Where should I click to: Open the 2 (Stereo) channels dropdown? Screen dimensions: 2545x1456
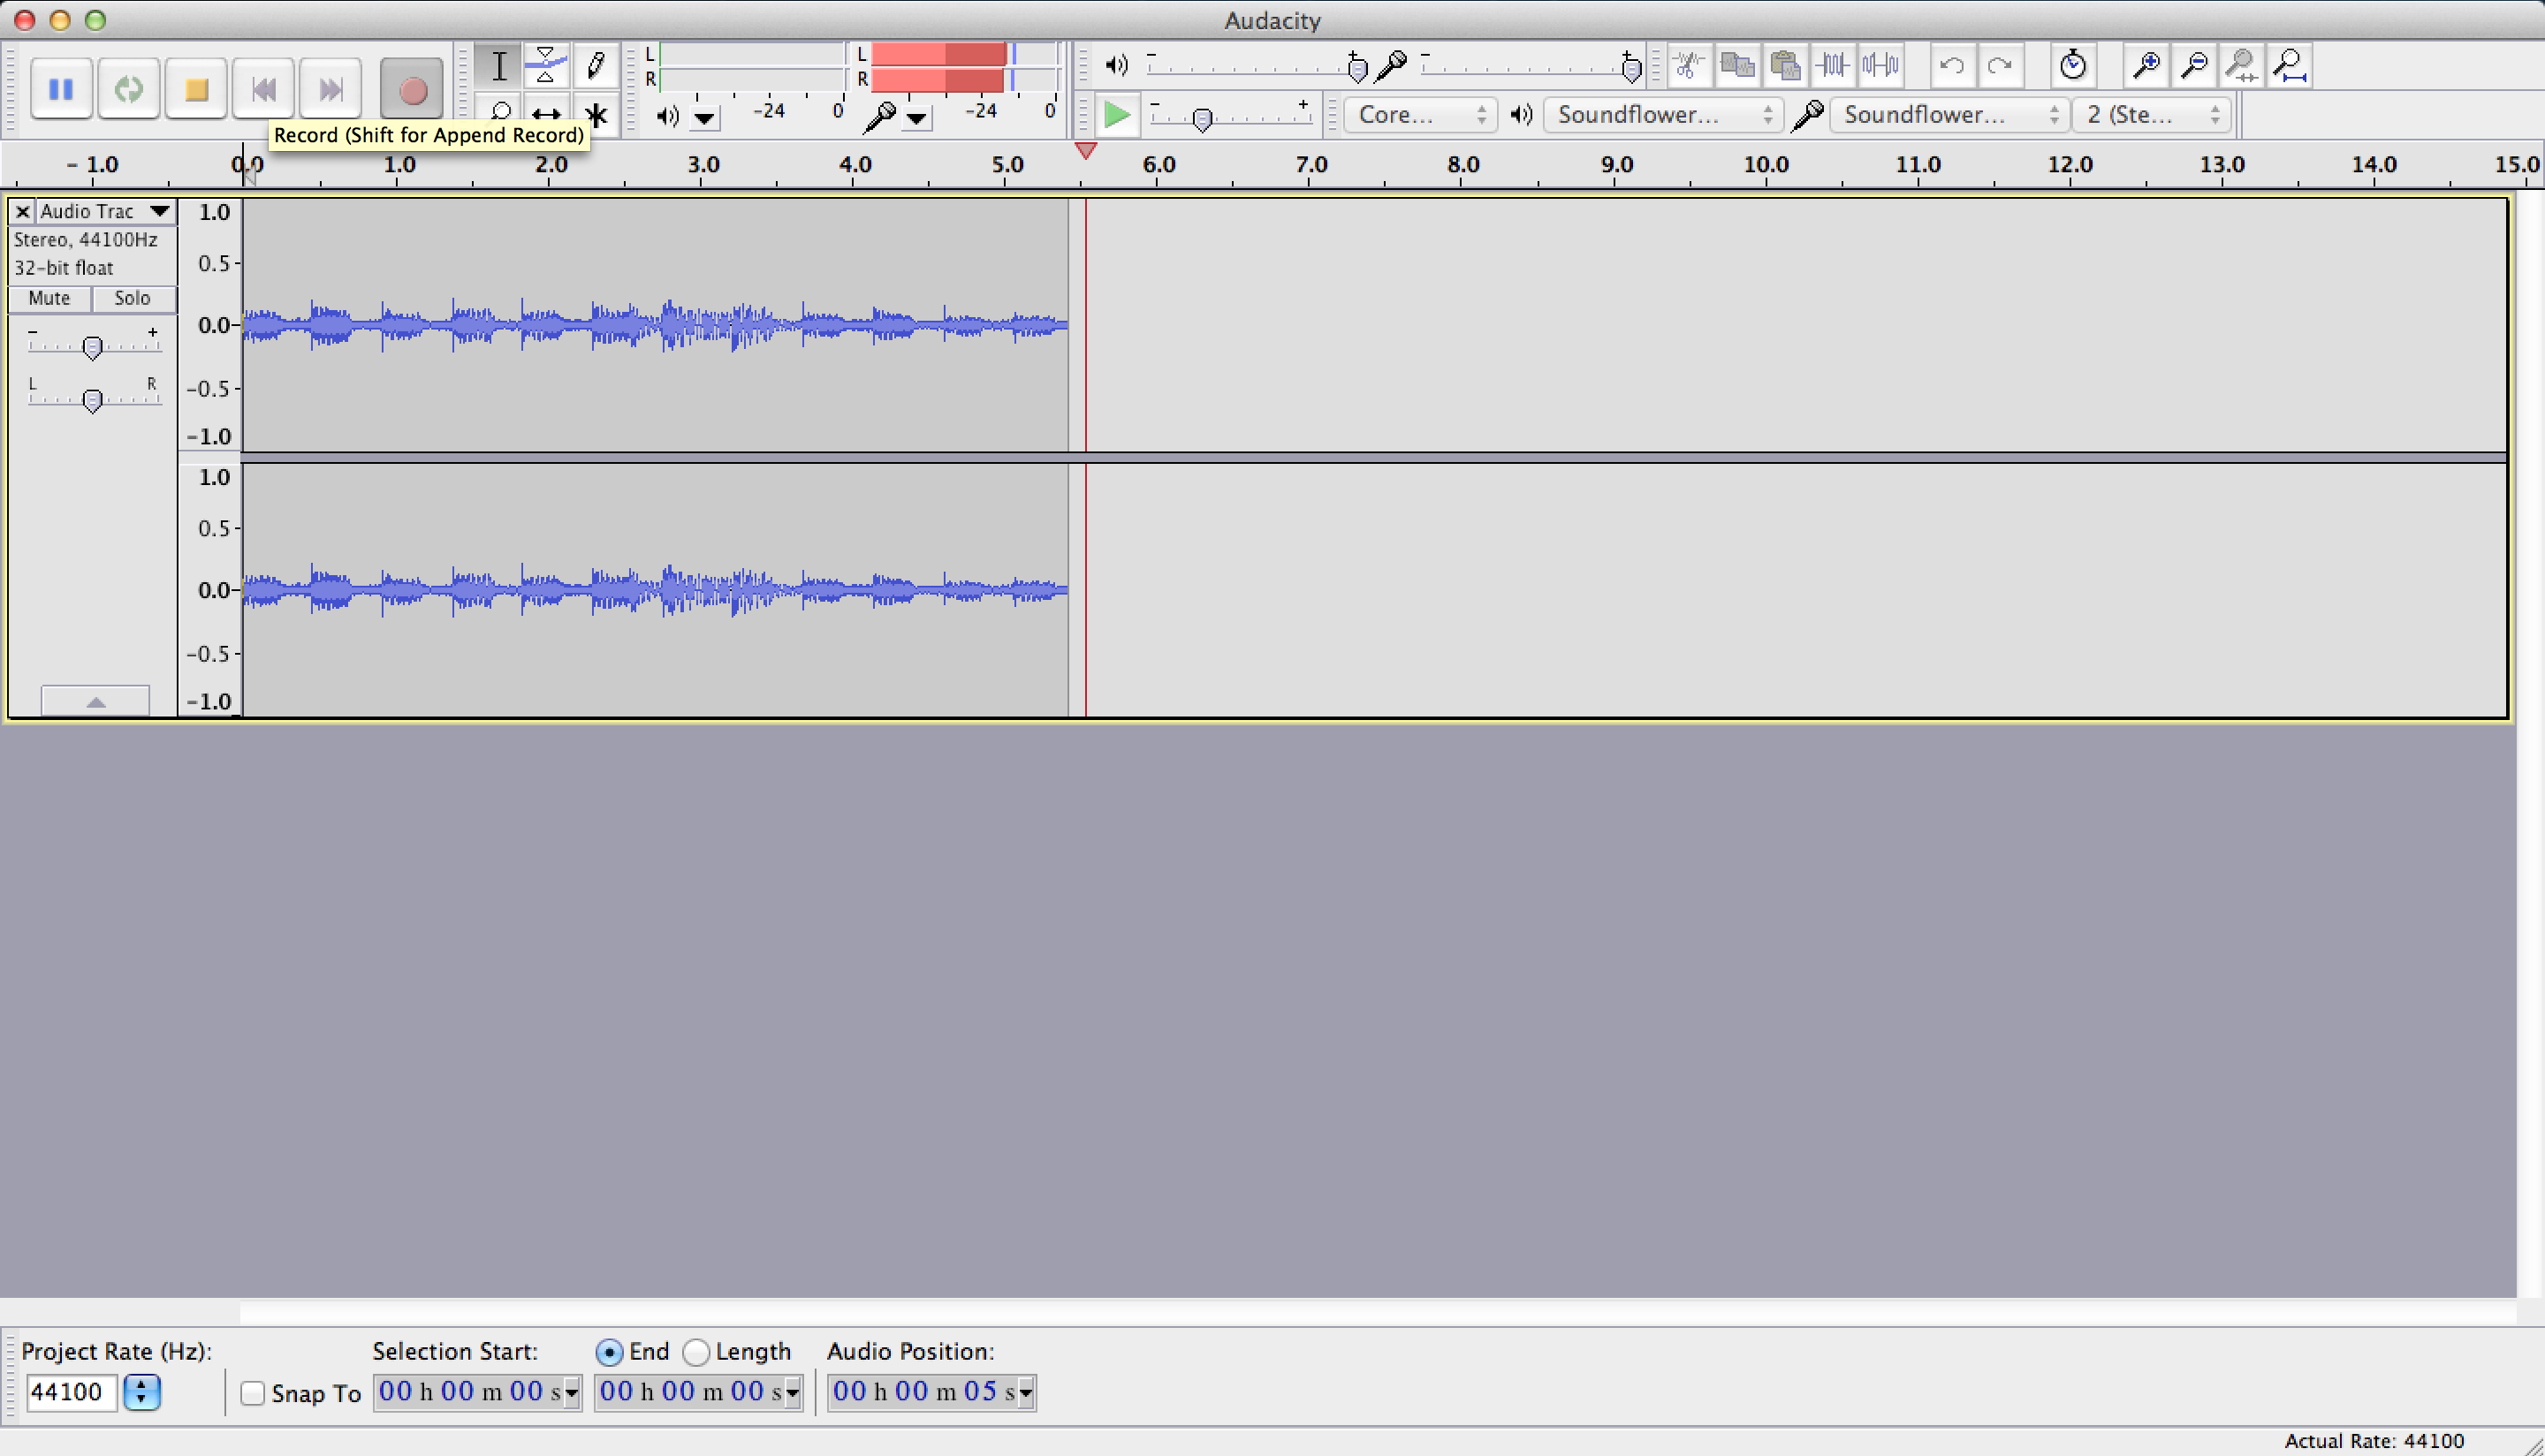pyautogui.click(x=2151, y=115)
